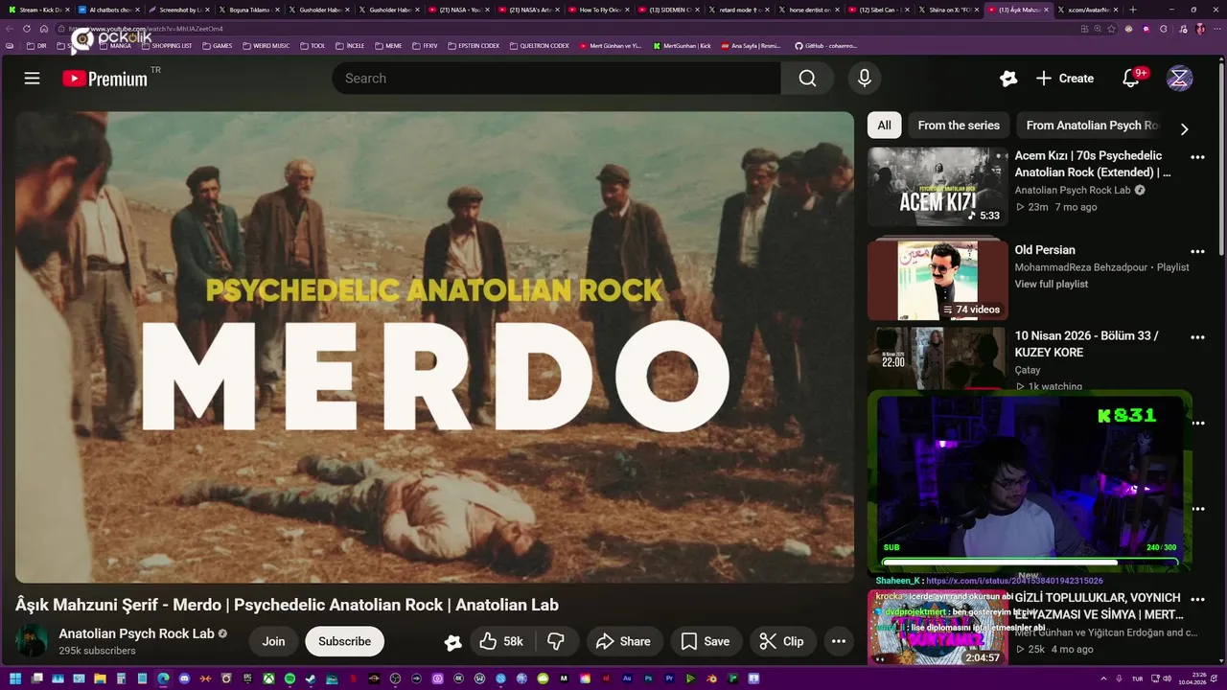1227x690 pixels.
Task: Show more filter chips with the right chevron
Action: (1184, 129)
